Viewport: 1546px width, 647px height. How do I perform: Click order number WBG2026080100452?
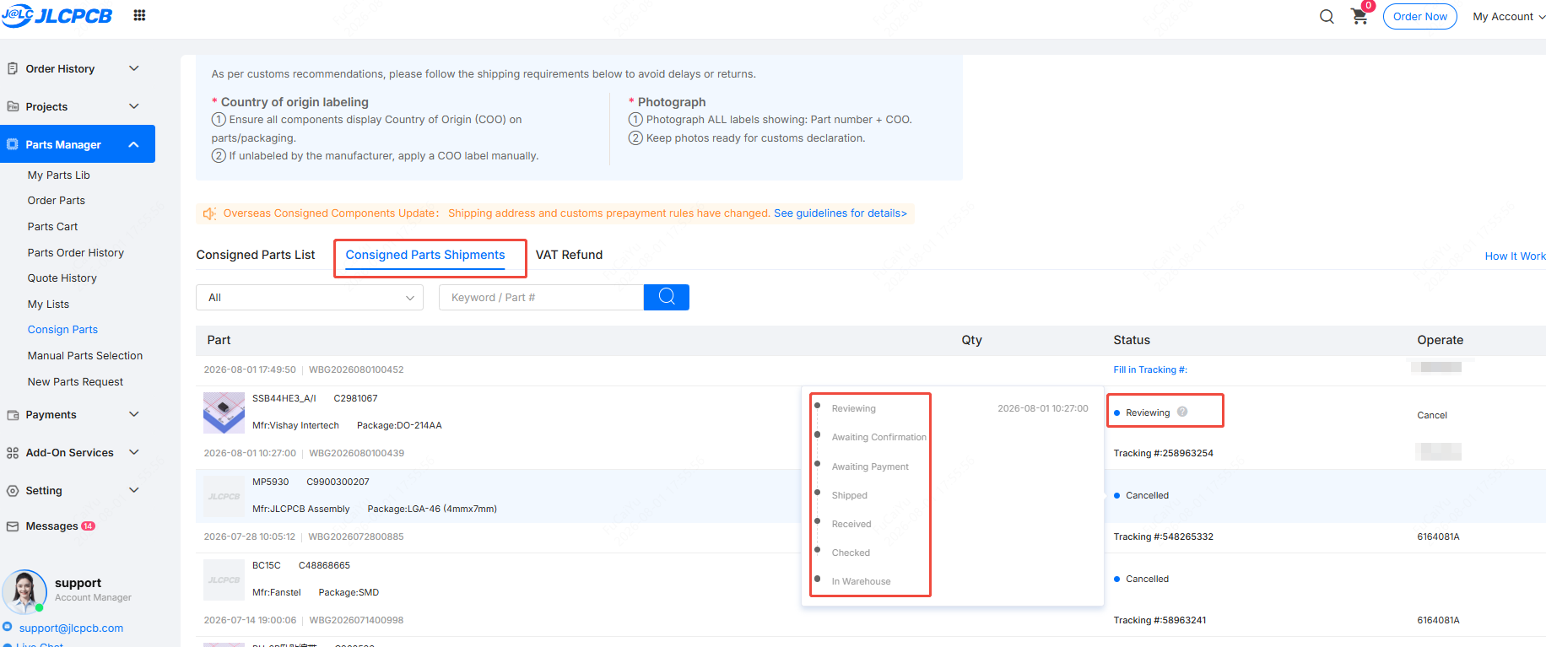point(356,369)
